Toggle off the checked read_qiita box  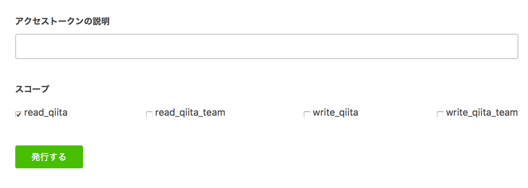tap(18, 114)
